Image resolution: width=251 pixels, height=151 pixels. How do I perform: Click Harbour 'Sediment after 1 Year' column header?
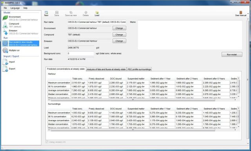pyautogui.click(x=162, y=78)
